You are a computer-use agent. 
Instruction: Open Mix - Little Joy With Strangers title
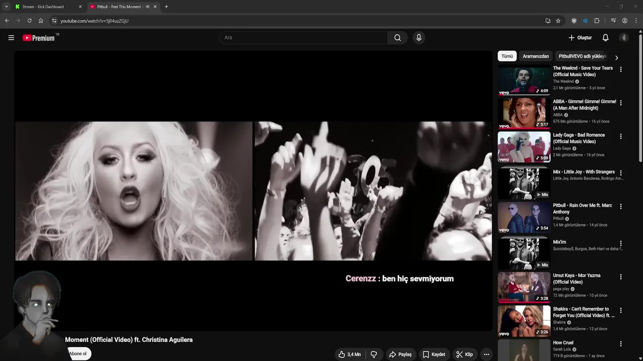click(x=584, y=172)
